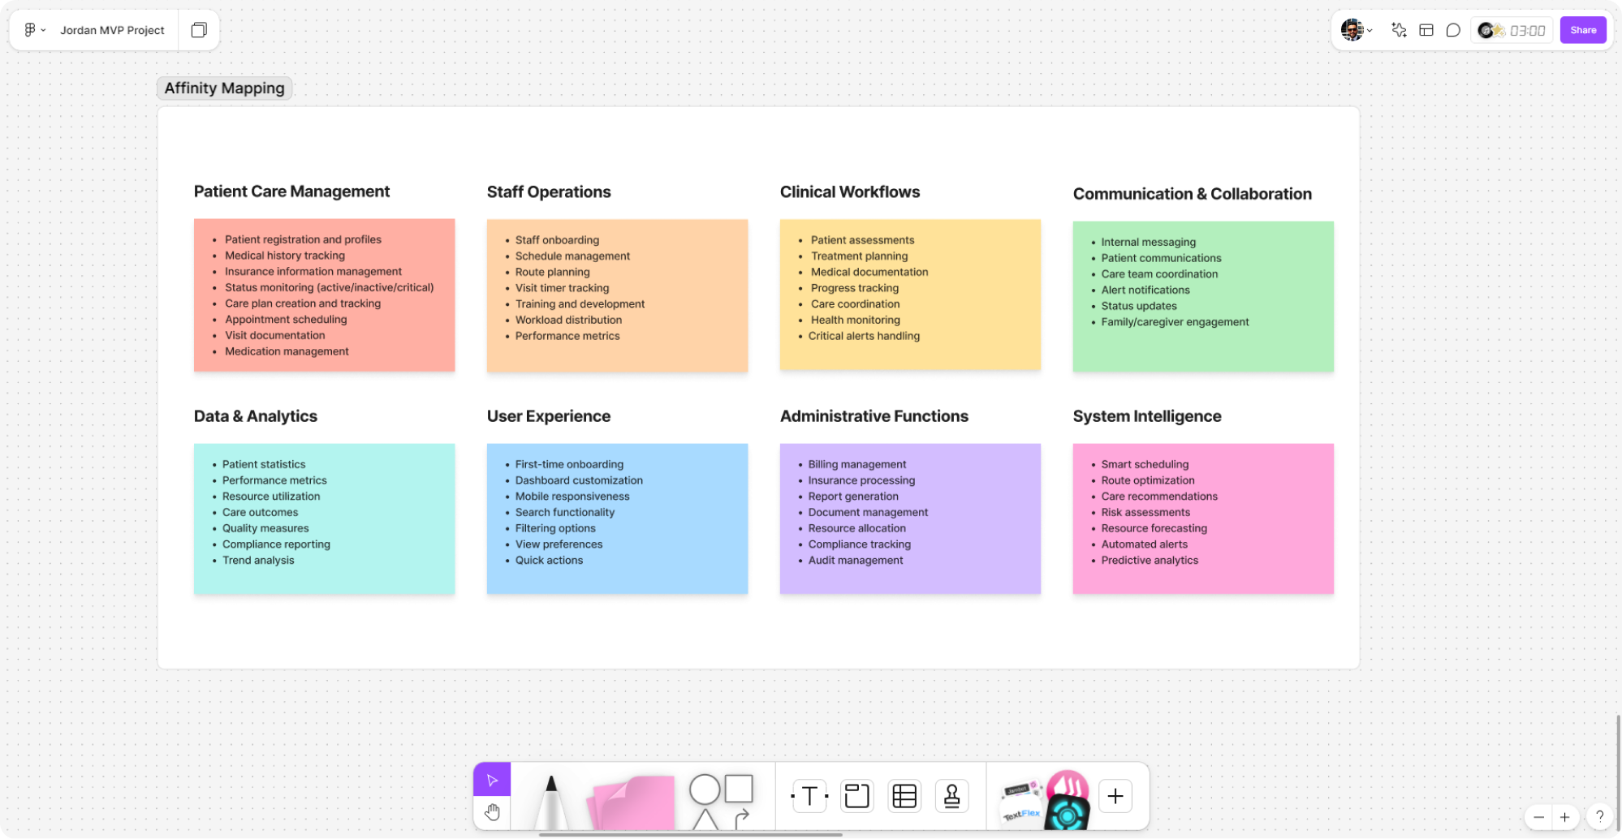Click the 'Family/caregiver engagement' bullet text

coord(1175,322)
